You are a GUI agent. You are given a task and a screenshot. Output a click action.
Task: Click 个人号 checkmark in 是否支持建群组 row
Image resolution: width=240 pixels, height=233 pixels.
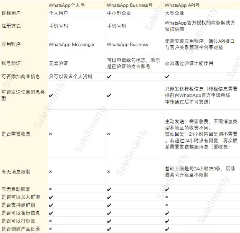(51, 205)
